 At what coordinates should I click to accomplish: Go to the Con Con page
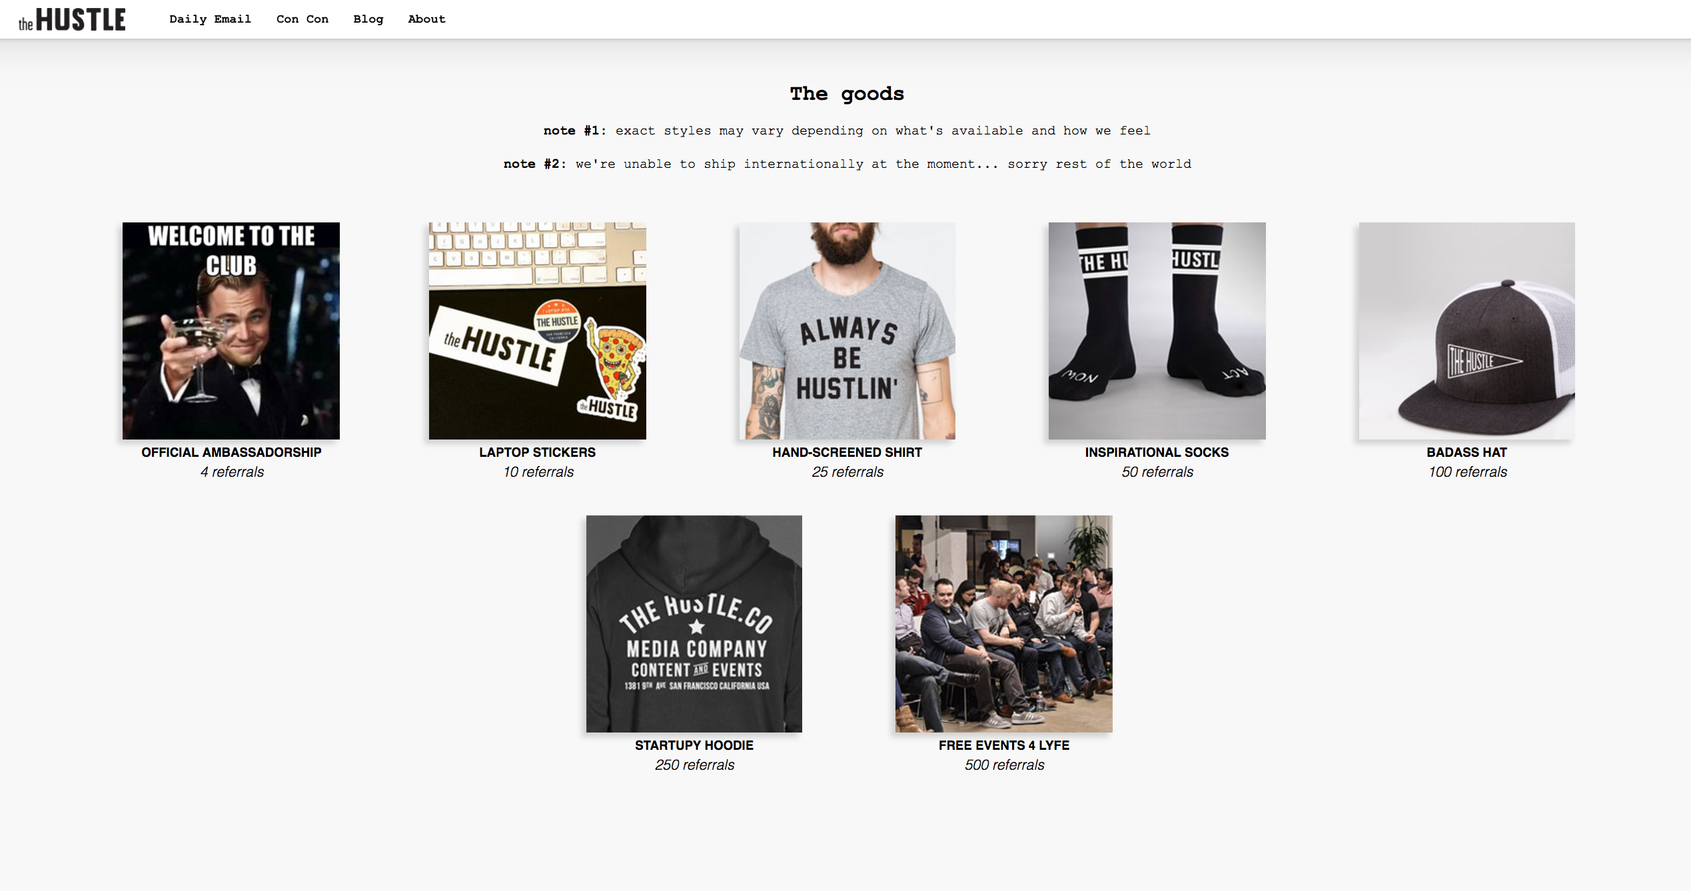302,19
